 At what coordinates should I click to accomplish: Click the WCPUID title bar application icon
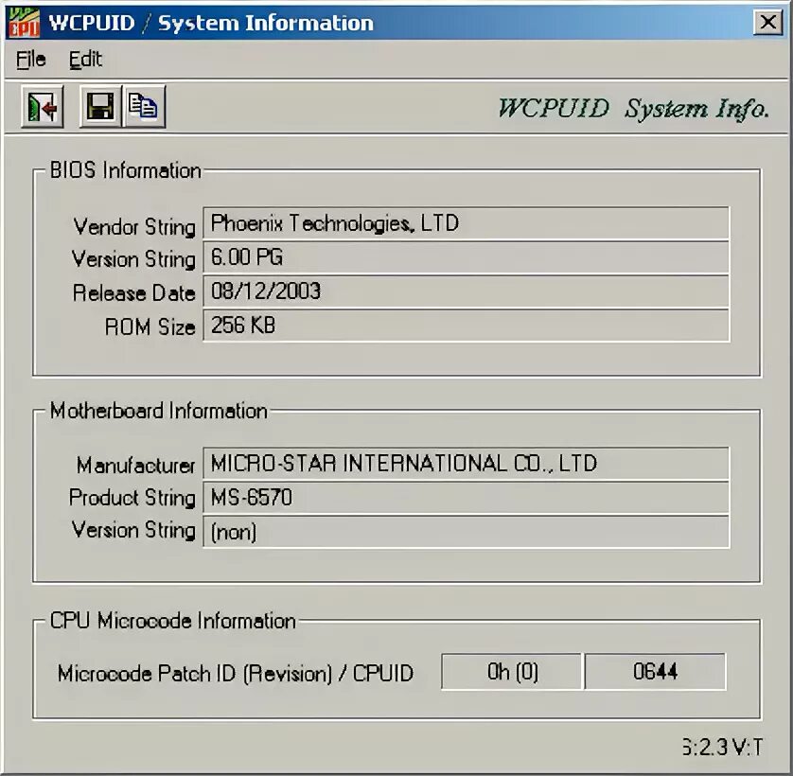24,23
